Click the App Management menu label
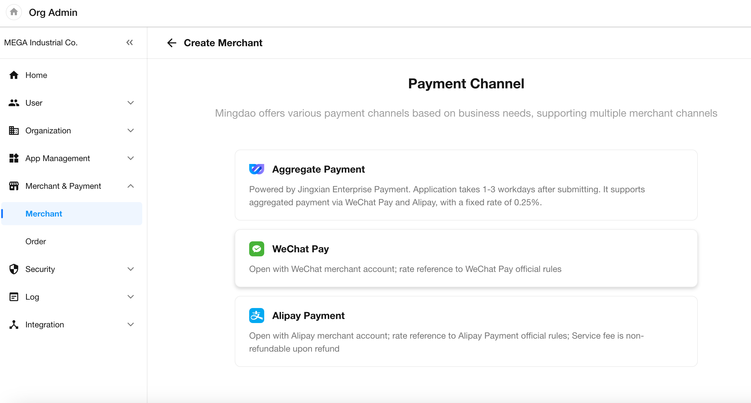Viewport: 751px width, 403px height. pyautogui.click(x=58, y=158)
